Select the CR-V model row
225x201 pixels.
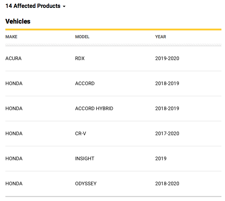81,133
